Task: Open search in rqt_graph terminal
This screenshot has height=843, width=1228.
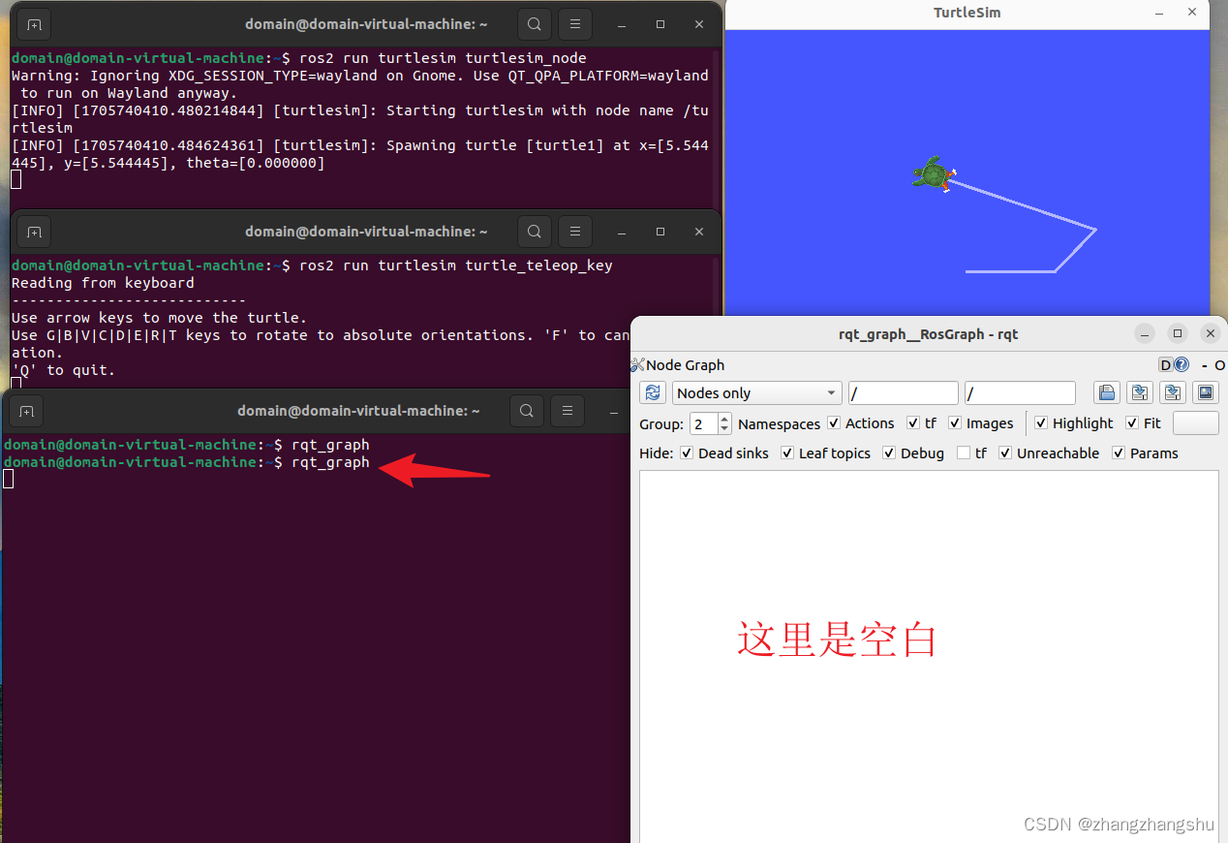Action: [527, 411]
